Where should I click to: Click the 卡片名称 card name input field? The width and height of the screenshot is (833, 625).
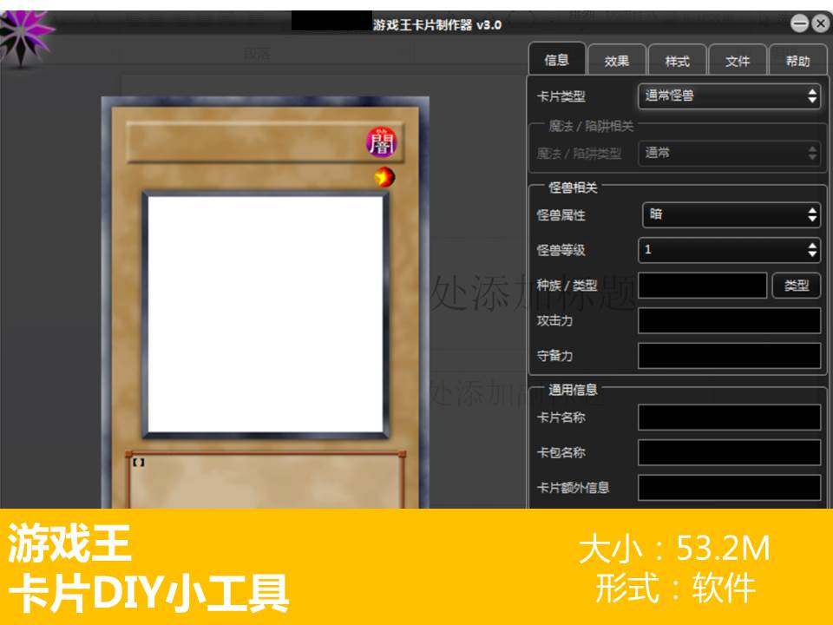coord(729,416)
